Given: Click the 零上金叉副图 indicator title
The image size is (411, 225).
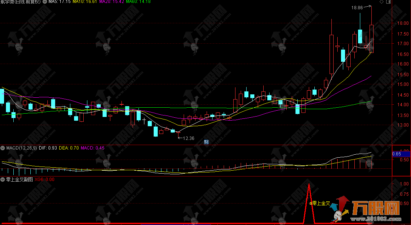Looking at the screenshot, I should pyautogui.click(x=19, y=179).
